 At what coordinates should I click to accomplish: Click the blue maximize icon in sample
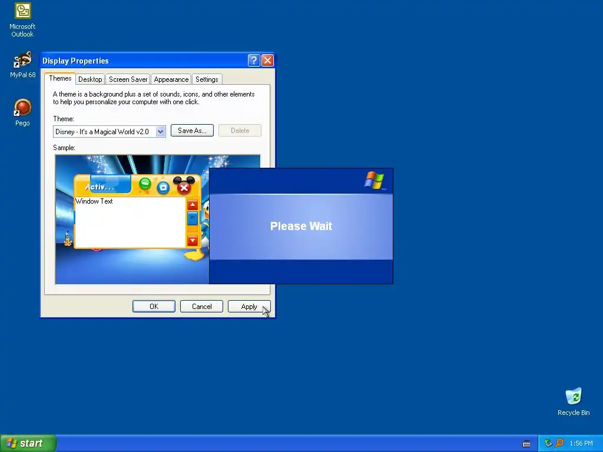(164, 187)
